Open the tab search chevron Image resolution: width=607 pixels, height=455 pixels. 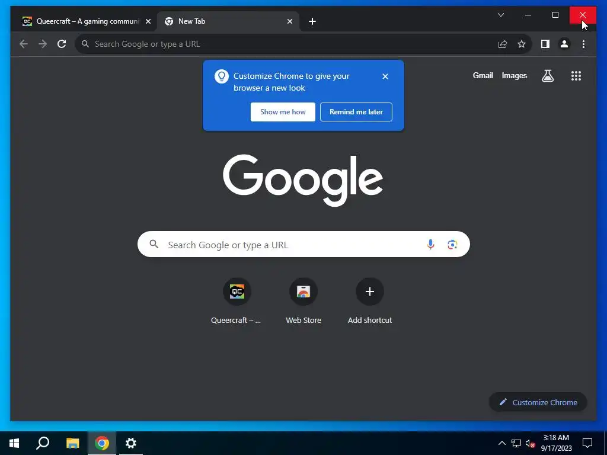[500, 15]
